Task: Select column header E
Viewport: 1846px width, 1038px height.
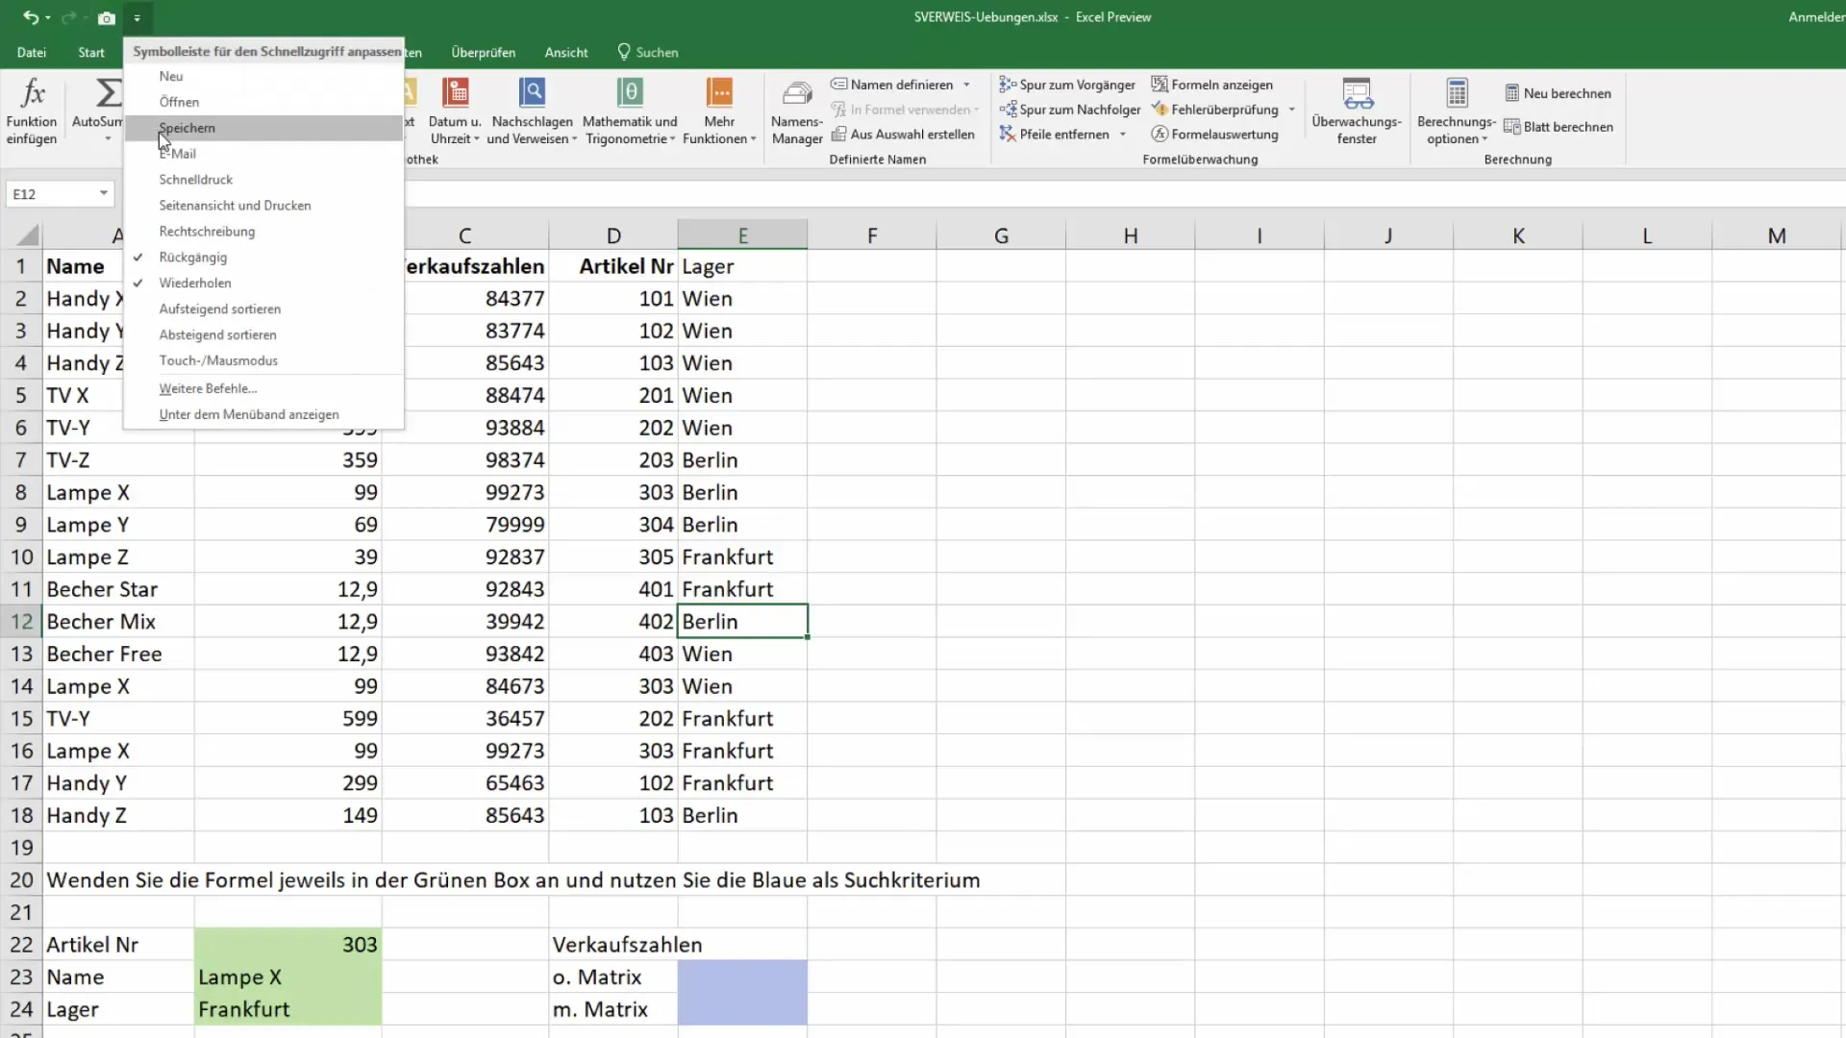Action: (742, 235)
